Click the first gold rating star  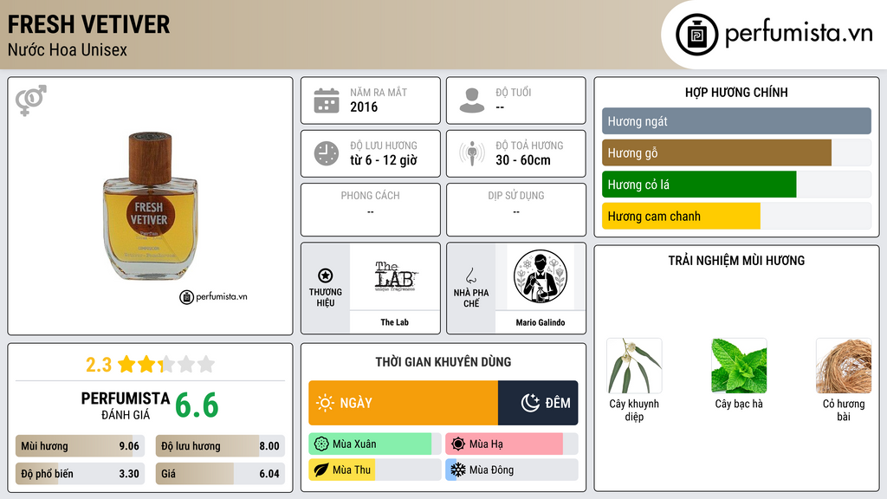(x=126, y=364)
